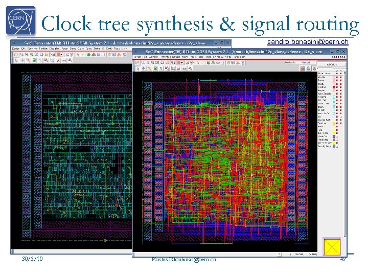Click the red square icon in front window toolbar
368x276 pixels.
[x=178, y=63]
